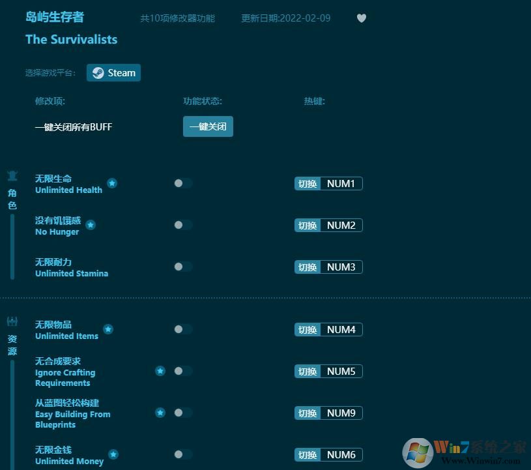Click the NUM6 hotkey field
Screen dimensions: 531x470
coord(341,455)
